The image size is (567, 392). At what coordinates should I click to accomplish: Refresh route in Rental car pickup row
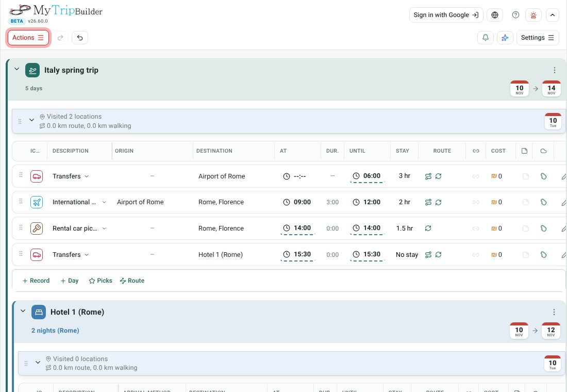click(428, 228)
